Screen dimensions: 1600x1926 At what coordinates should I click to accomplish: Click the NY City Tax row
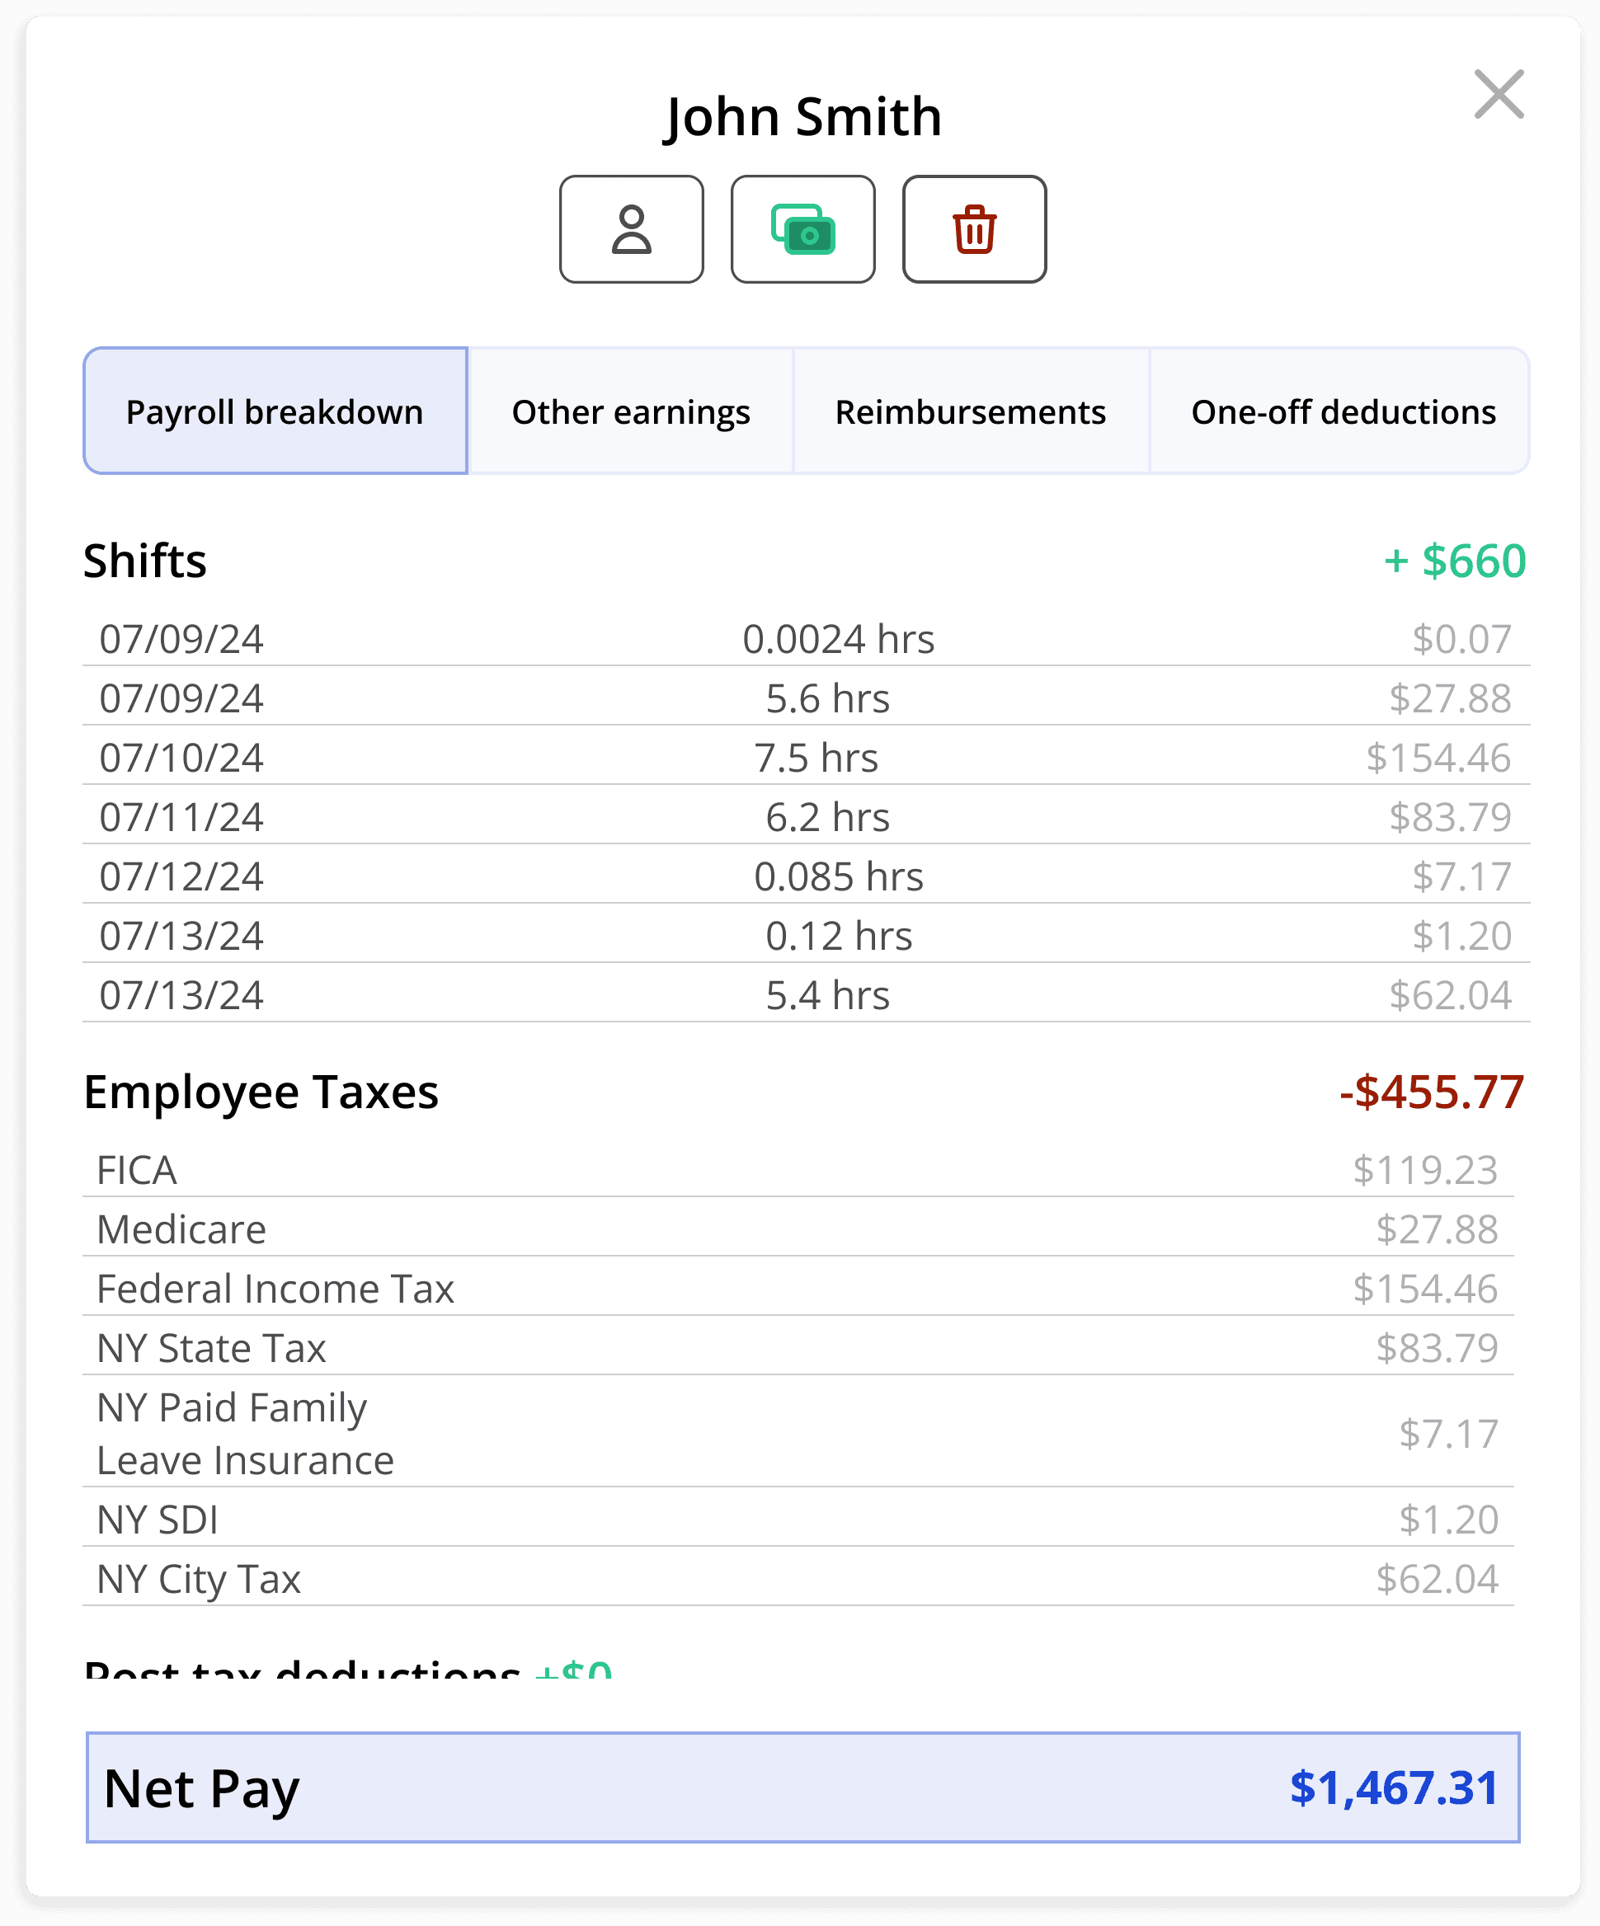coord(798,1580)
